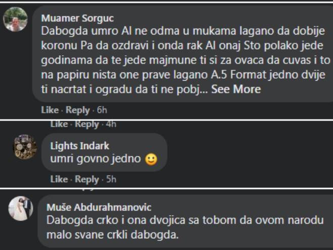Click the Muše Abdurahmanovic name link
This screenshot has width=333, height=250.
(99, 207)
